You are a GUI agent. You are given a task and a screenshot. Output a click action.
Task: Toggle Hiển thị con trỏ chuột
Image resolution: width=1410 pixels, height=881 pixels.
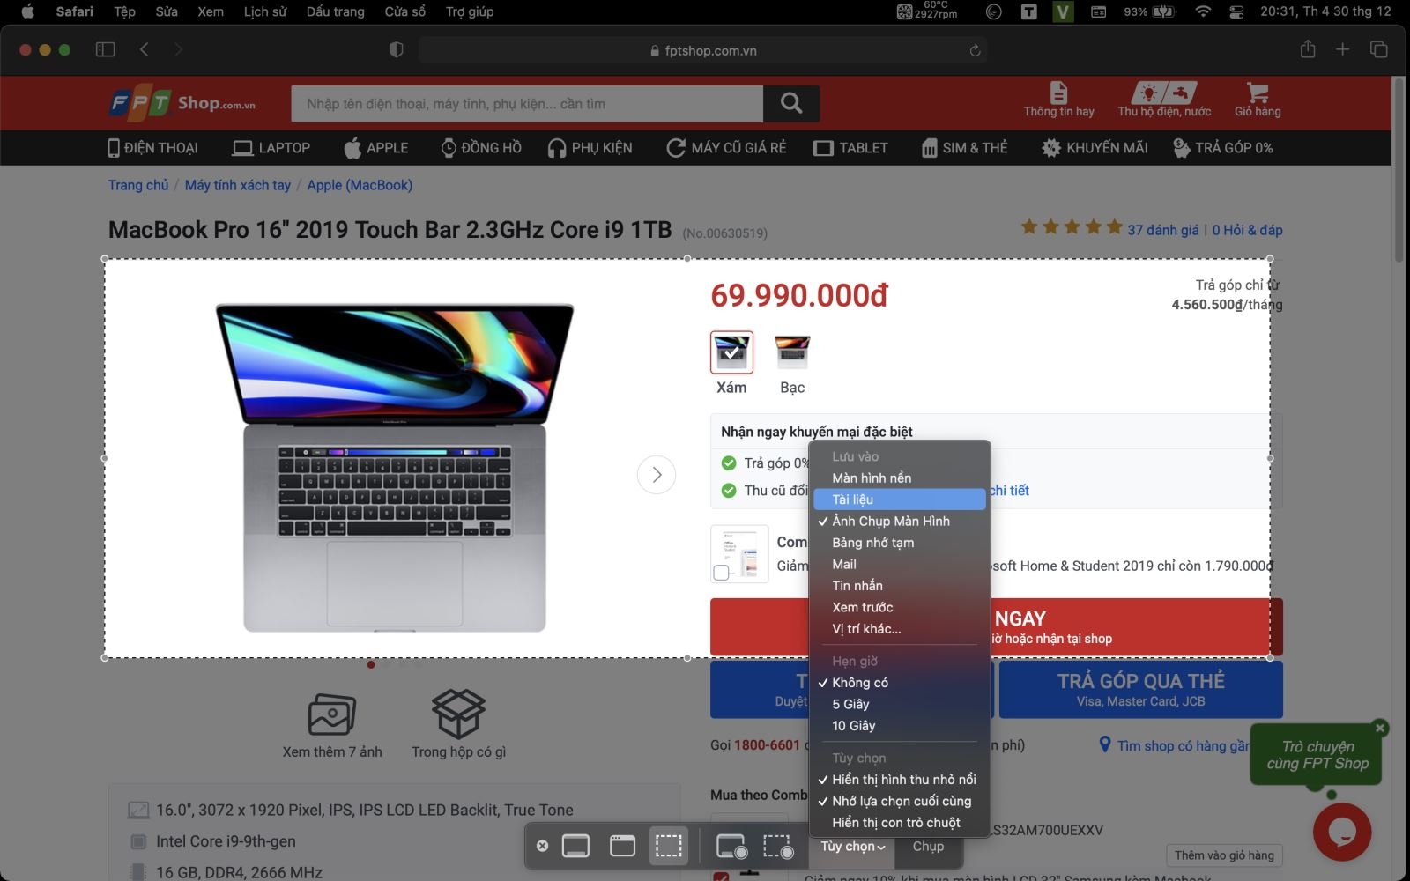899,823
